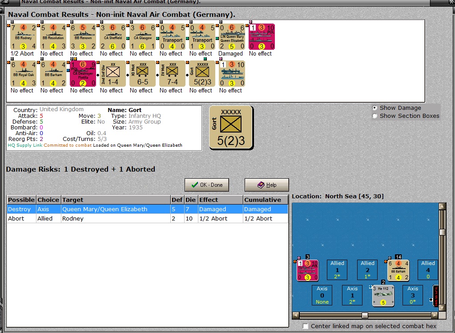Image resolution: width=455 pixels, height=333 pixels.
Task: Click the Allied choice cell for Rodney
Action: pyautogui.click(x=48, y=218)
